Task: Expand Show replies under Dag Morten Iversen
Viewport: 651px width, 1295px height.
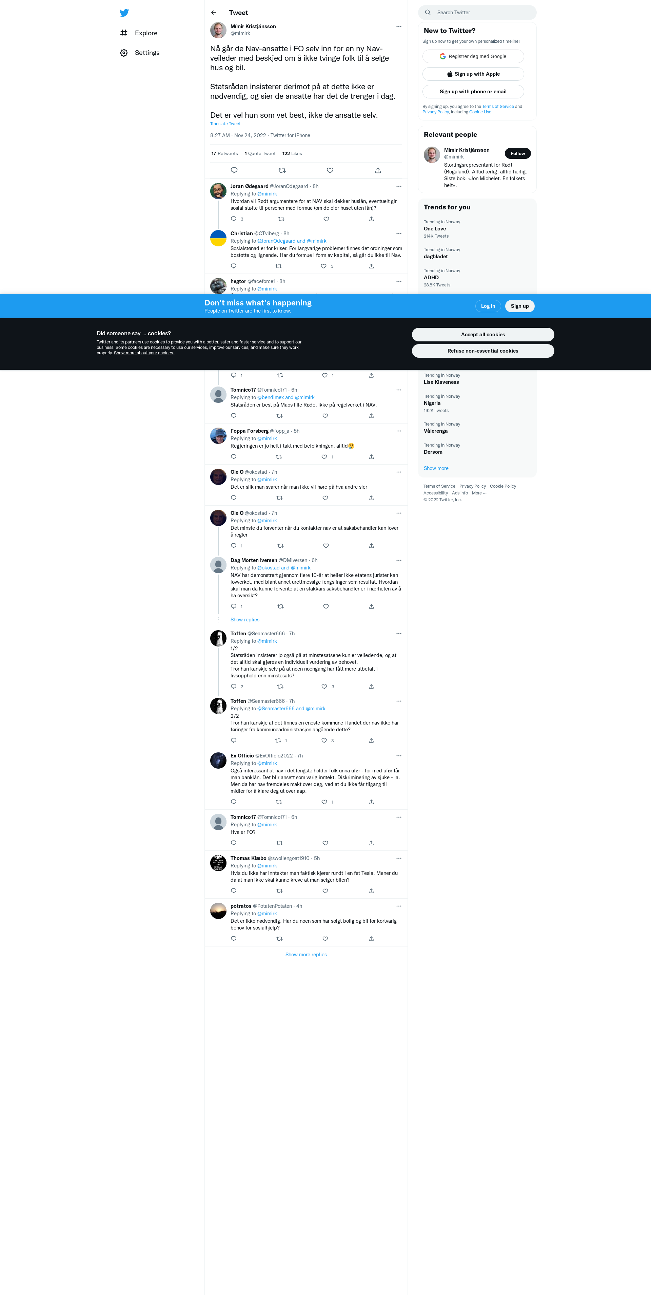Action: click(244, 620)
